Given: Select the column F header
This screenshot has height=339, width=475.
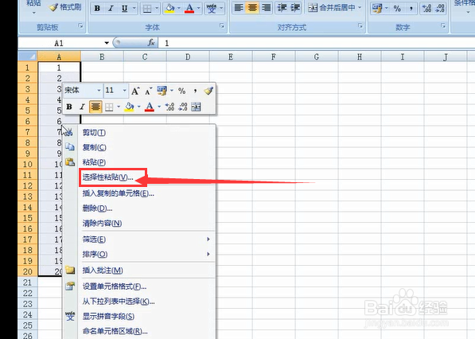Looking at the screenshot, I should (274, 56).
